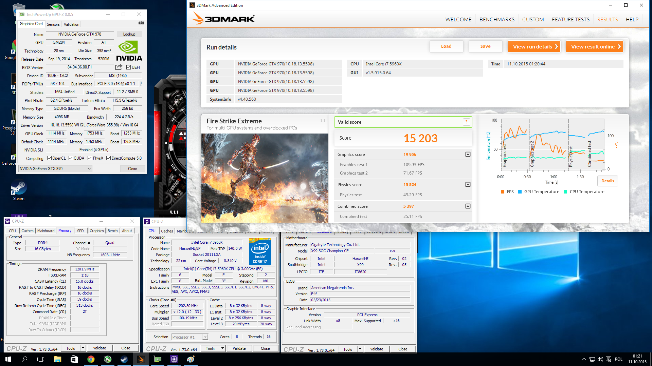Image resolution: width=652 pixels, height=366 pixels.
Task: Open Task View on the taskbar
Action: 41,359
